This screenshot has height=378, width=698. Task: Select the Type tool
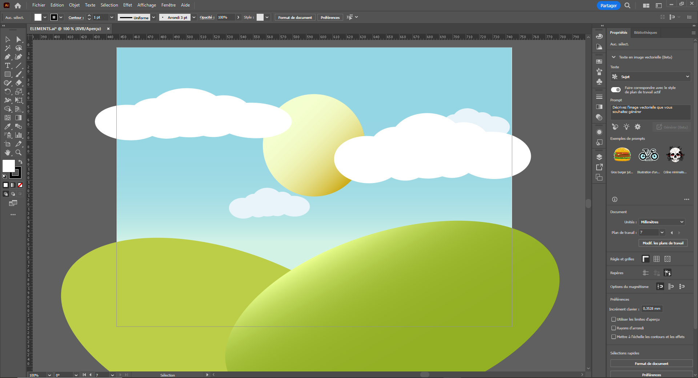click(x=8, y=65)
